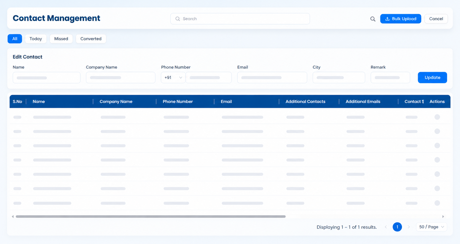Click the Cancel button
460x244 pixels.
436,19
